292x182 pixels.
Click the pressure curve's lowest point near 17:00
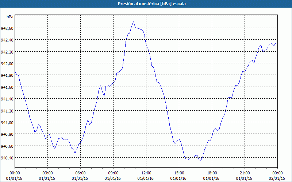click(201, 161)
